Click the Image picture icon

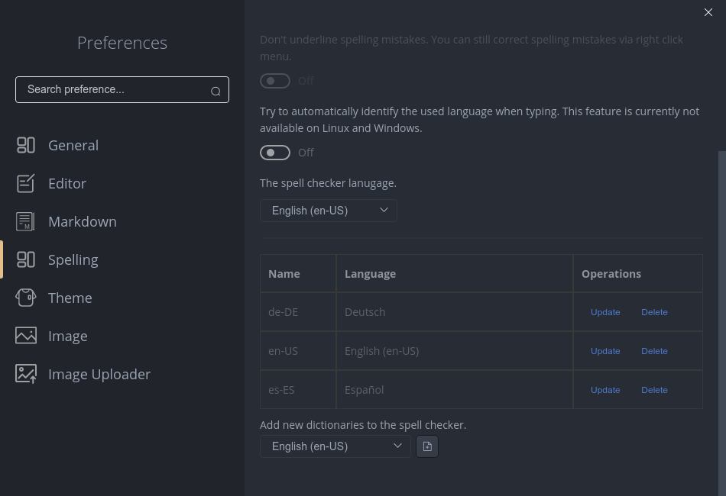click(26, 336)
